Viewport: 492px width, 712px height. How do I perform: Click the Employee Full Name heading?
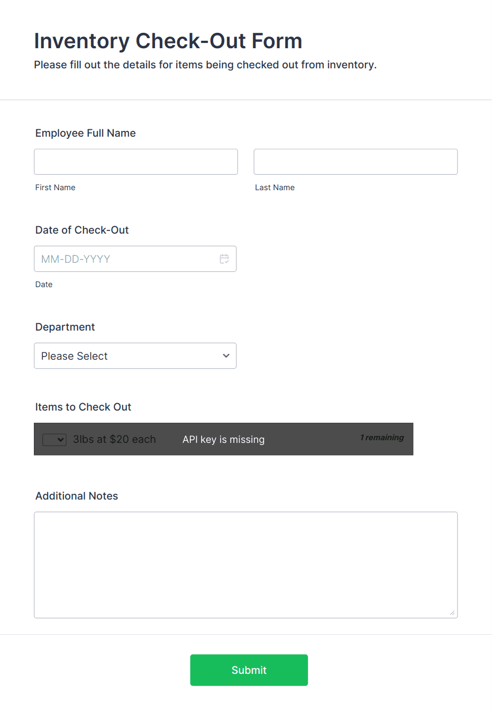point(85,133)
